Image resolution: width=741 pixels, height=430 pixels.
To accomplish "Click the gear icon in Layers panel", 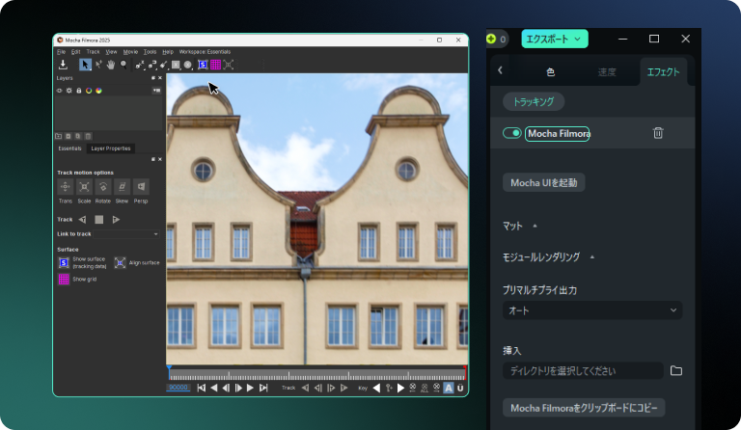I will click(x=69, y=91).
